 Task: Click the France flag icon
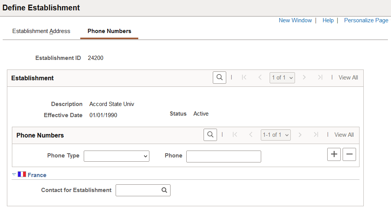[x=22, y=174]
